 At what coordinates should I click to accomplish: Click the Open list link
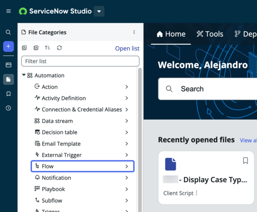pos(127,49)
